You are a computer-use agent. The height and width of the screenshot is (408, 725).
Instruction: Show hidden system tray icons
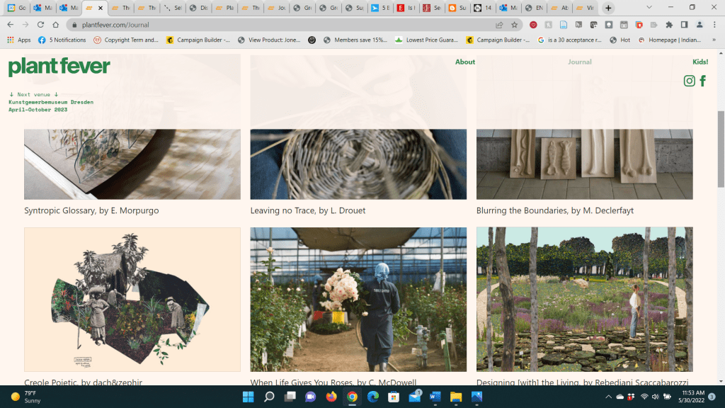click(x=608, y=397)
